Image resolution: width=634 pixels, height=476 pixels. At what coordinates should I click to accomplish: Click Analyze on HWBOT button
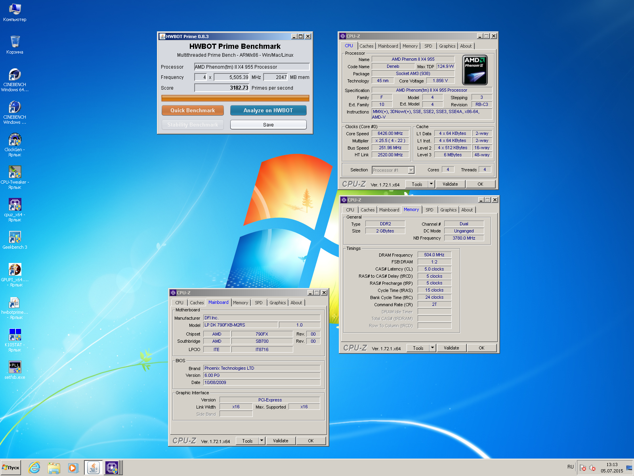(268, 110)
